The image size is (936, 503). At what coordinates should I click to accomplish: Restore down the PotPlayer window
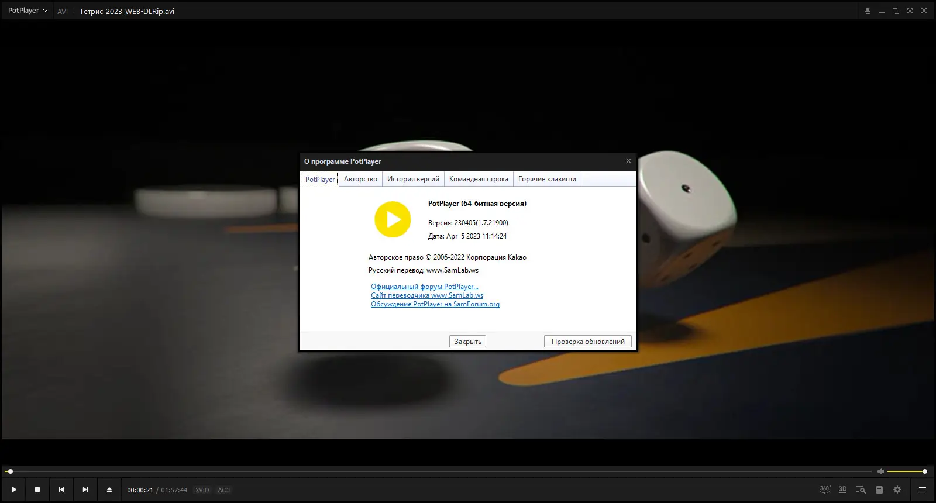tap(896, 11)
